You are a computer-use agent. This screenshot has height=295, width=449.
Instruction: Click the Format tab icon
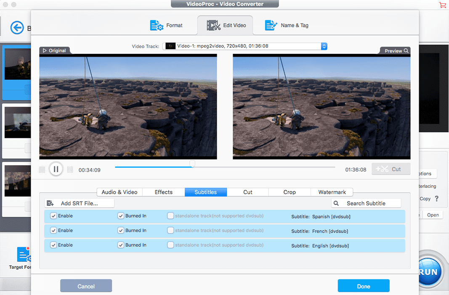point(157,26)
